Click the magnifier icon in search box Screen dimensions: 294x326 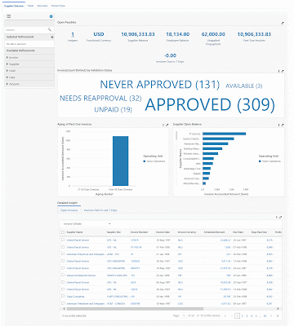point(49,29)
